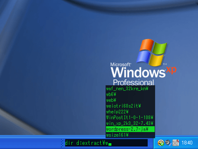Choose WinPostIt1-0-1-108¥ from the list
This screenshot has height=149, width=198.
point(130,118)
